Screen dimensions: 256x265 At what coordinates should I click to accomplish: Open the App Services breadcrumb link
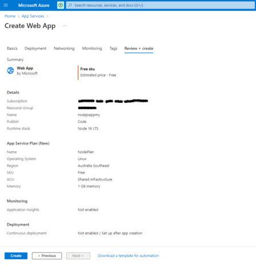coord(33,16)
